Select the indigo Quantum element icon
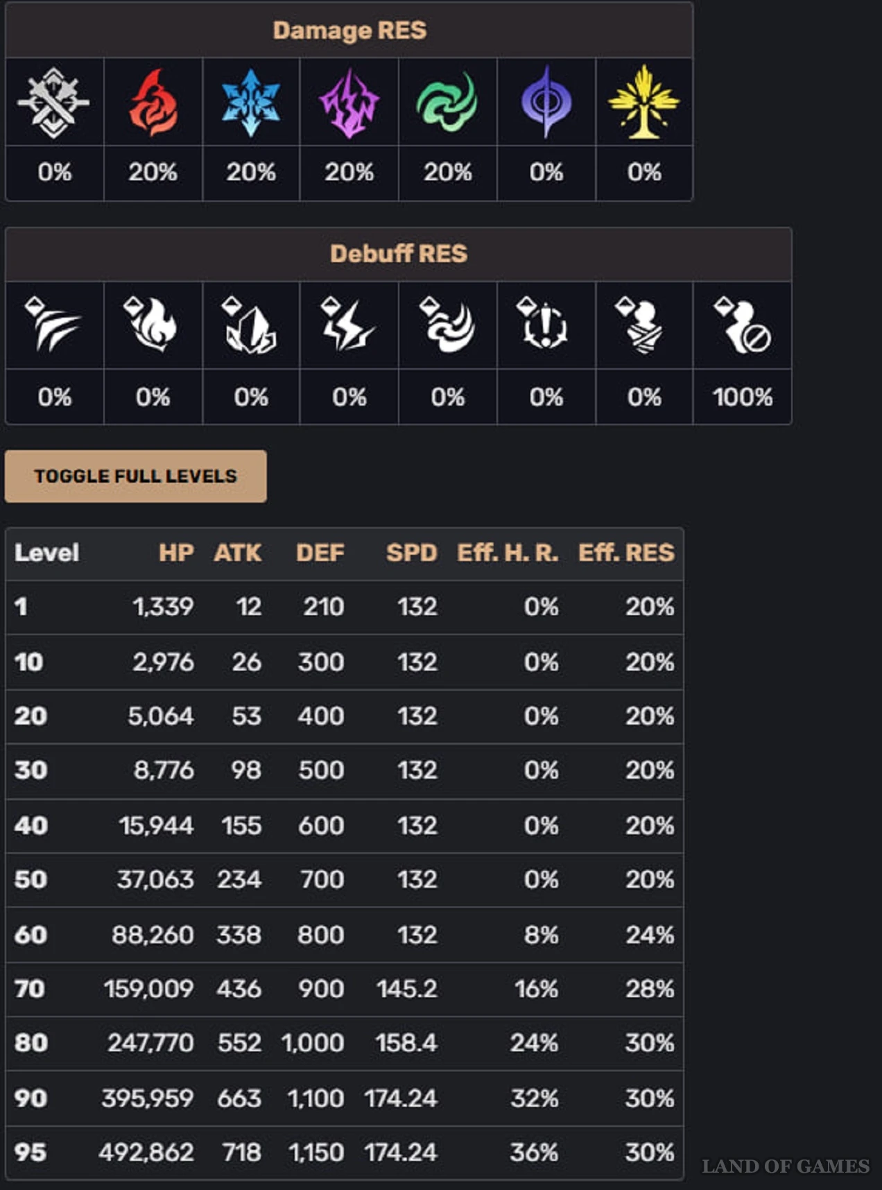This screenshot has height=1190, width=882. (546, 102)
